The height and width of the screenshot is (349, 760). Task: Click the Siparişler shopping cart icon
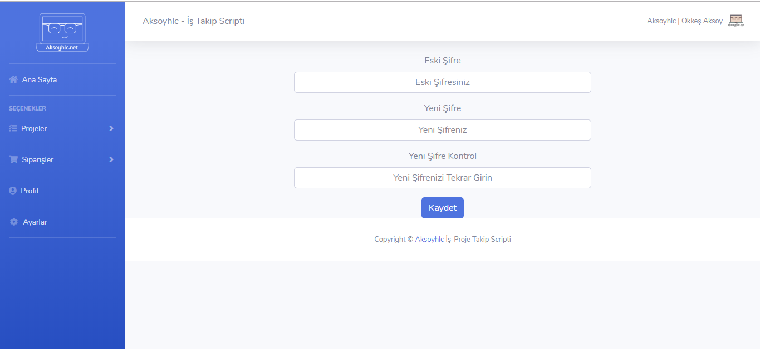click(x=13, y=159)
